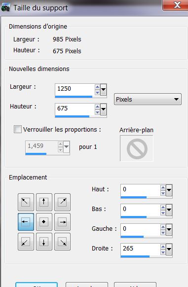
Task: Open the Pixels units dropdown
Action: [x=148, y=99]
